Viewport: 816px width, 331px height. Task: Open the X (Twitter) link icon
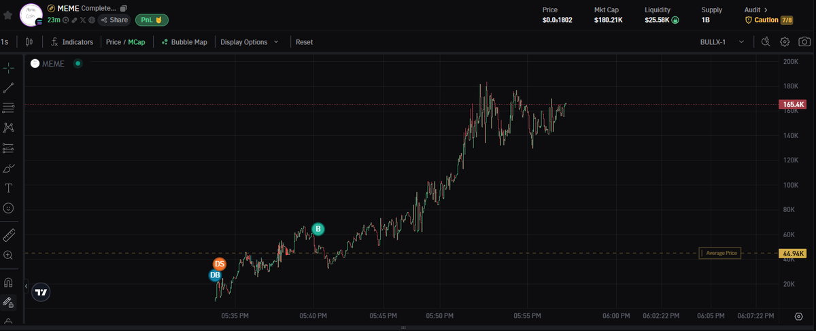[83, 20]
